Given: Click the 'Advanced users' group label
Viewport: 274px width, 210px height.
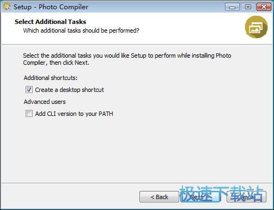Looking at the screenshot, I should (x=45, y=102).
